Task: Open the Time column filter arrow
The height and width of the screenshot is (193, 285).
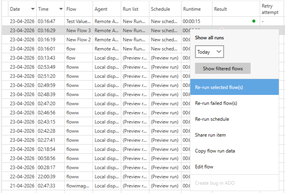Action: (61, 9)
